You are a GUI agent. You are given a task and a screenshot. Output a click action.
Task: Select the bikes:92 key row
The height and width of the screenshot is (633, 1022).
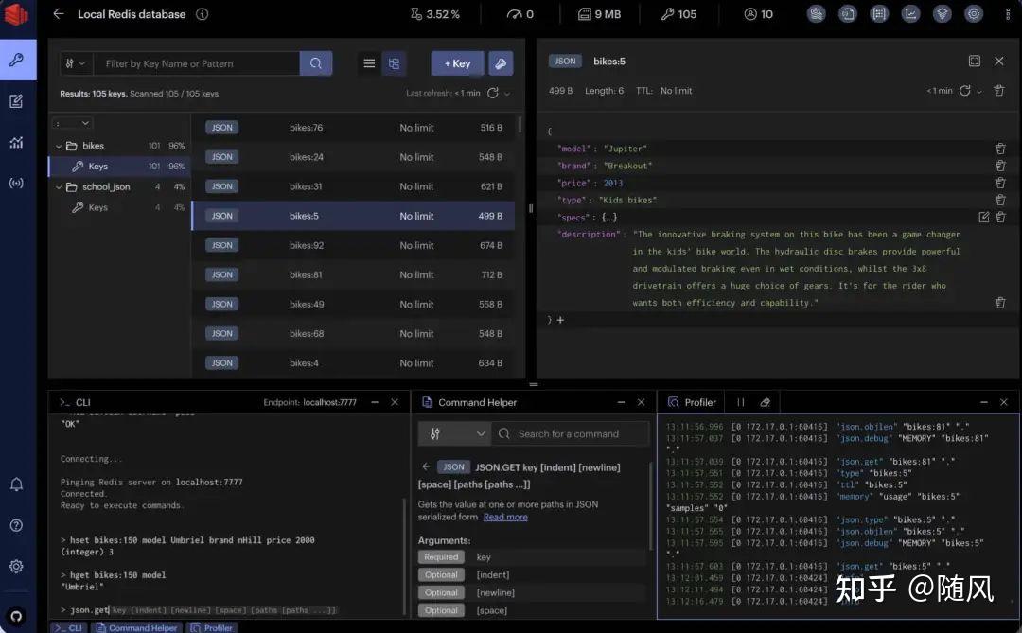pos(353,245)
